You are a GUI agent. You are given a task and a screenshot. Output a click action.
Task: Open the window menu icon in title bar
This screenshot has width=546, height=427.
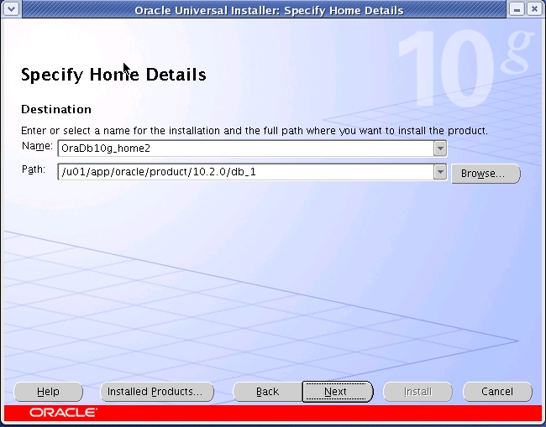(x=11, y=8)
